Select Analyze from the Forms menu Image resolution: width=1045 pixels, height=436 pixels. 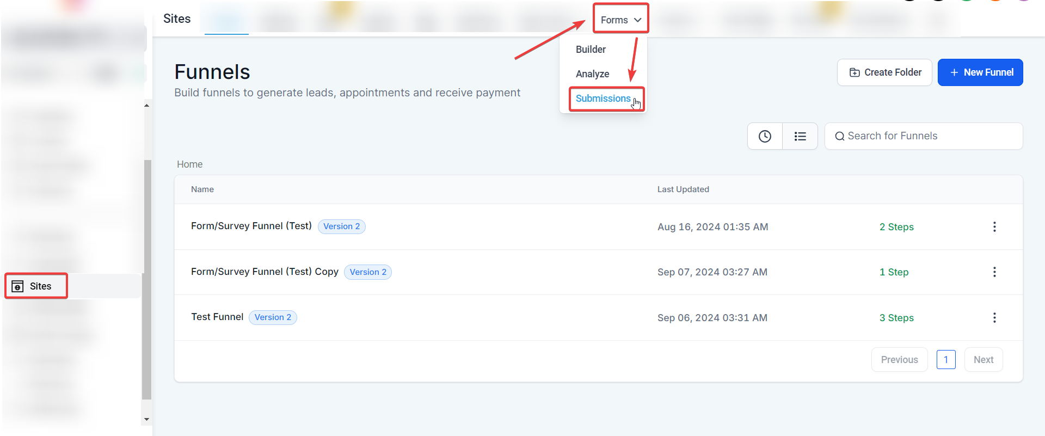pos(592,74)
